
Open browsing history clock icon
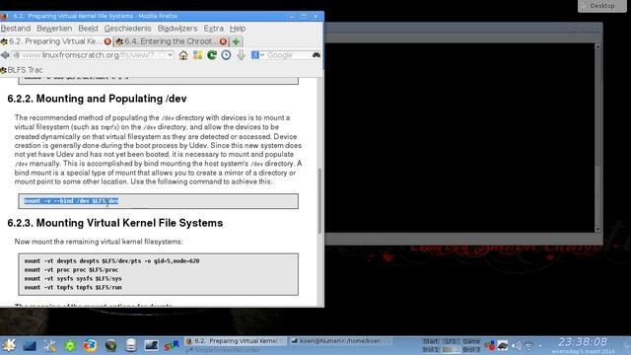tap(226, 55)
